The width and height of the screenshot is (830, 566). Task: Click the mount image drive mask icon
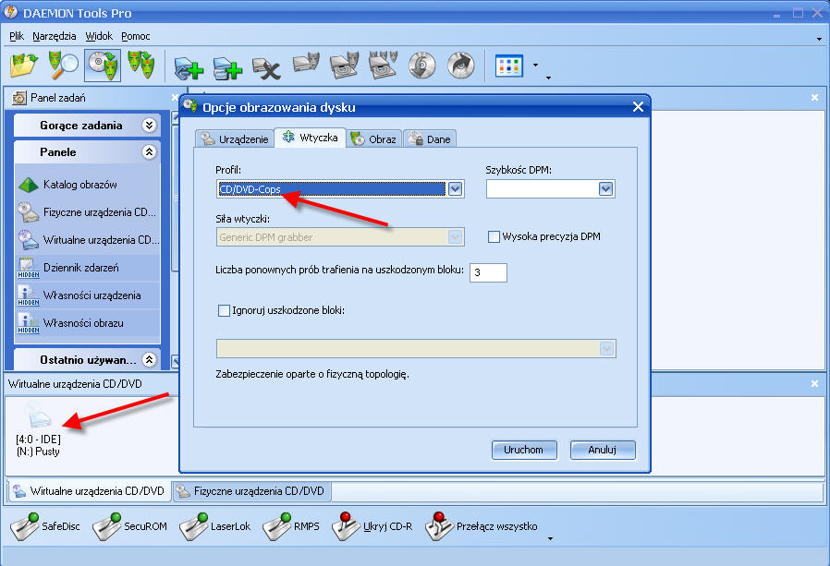(x=306, y=65)
